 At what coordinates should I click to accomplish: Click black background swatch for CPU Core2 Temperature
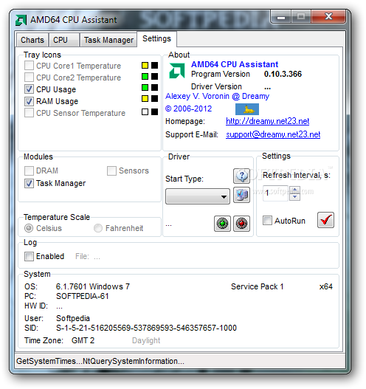[x=154, y=76]
